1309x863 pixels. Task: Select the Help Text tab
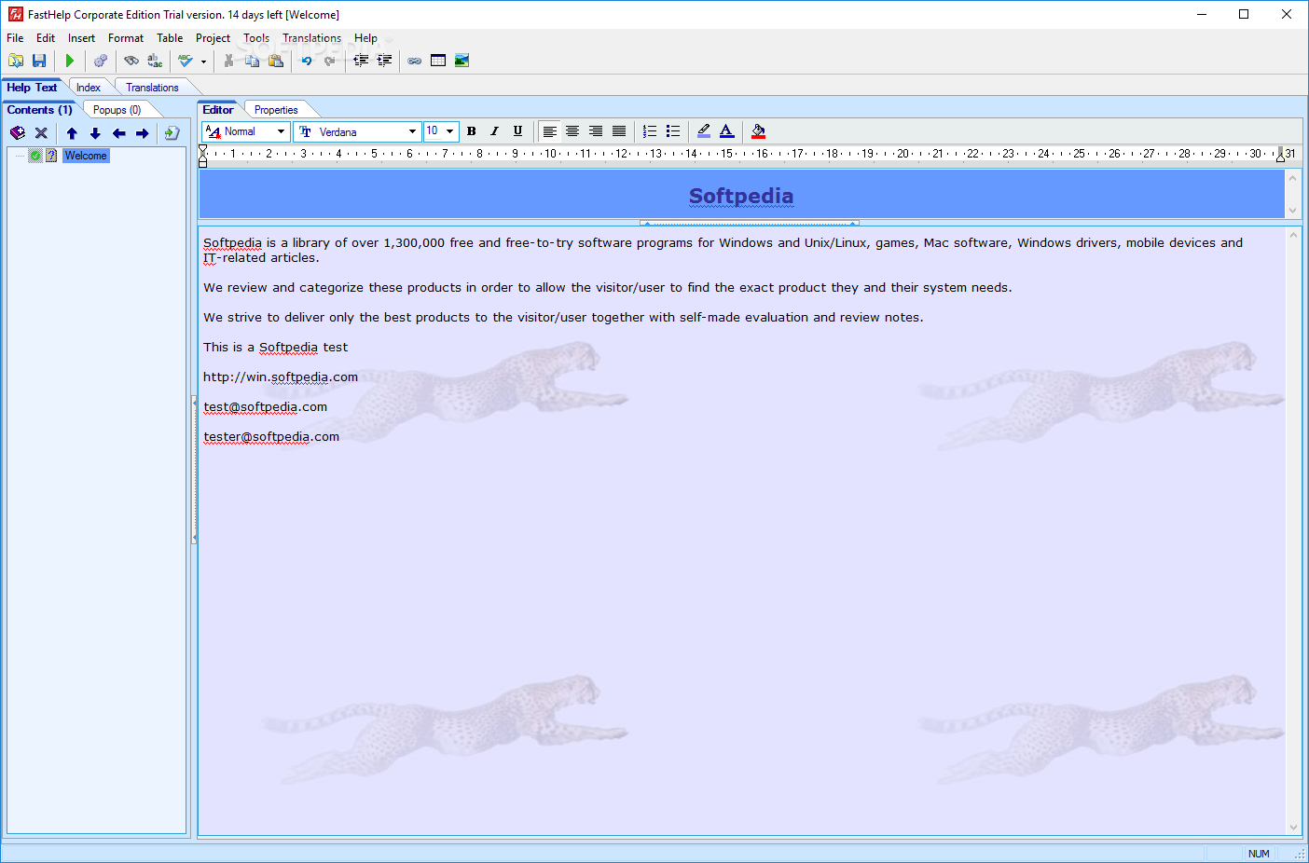32,88
